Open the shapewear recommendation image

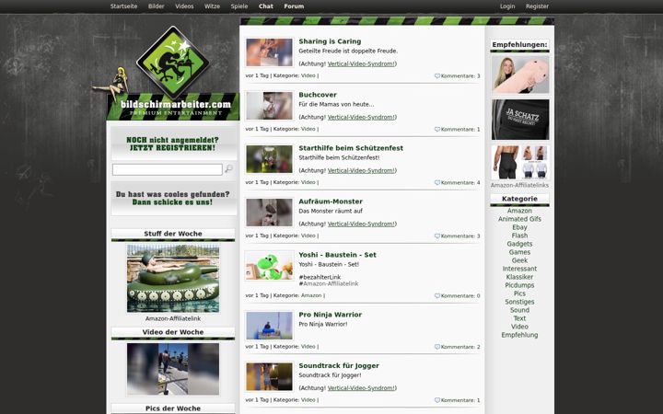520,163
